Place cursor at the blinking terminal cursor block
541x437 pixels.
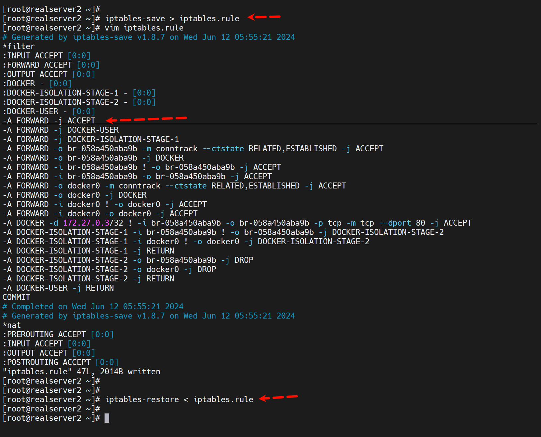[x=107, y=418]
